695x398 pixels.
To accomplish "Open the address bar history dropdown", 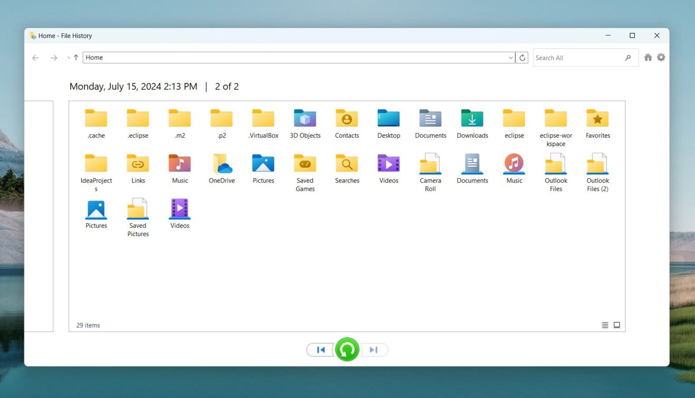I will pyautogui.click(x=510, y=57).
